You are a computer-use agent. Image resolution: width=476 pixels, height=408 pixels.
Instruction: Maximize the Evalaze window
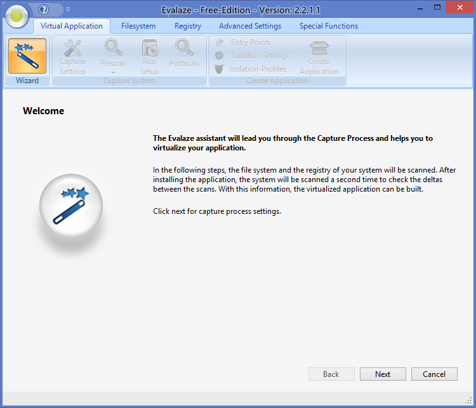437,7
